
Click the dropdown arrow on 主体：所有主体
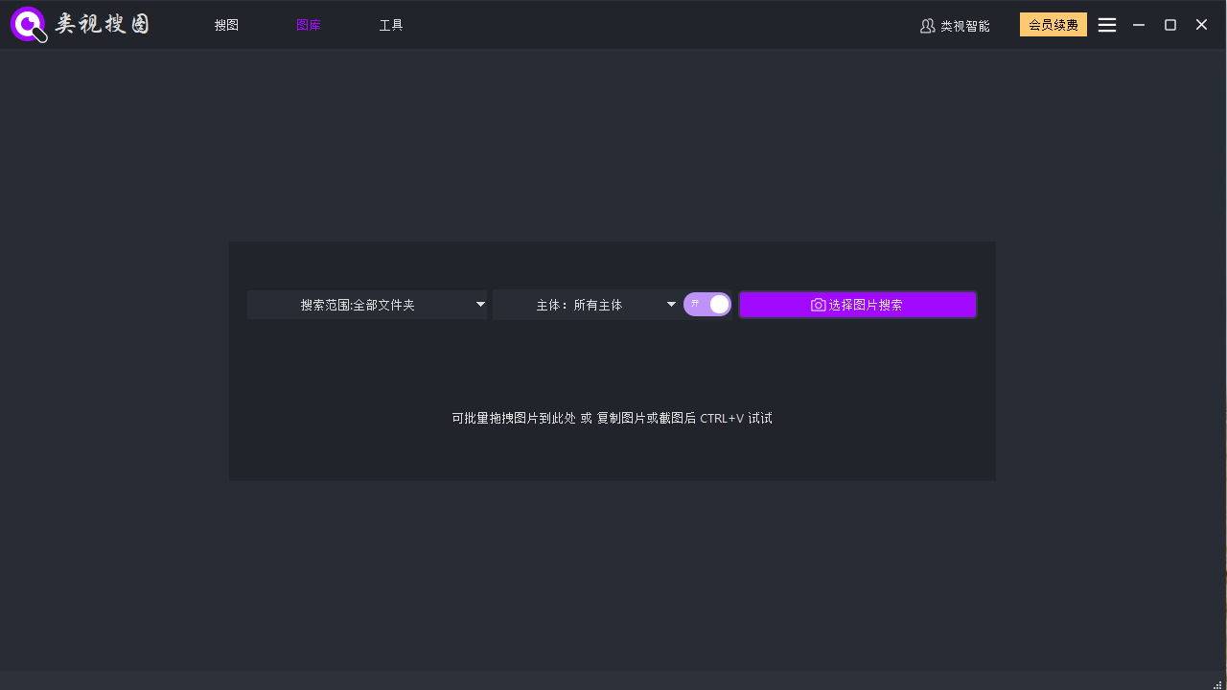click(x=670, y=304)
